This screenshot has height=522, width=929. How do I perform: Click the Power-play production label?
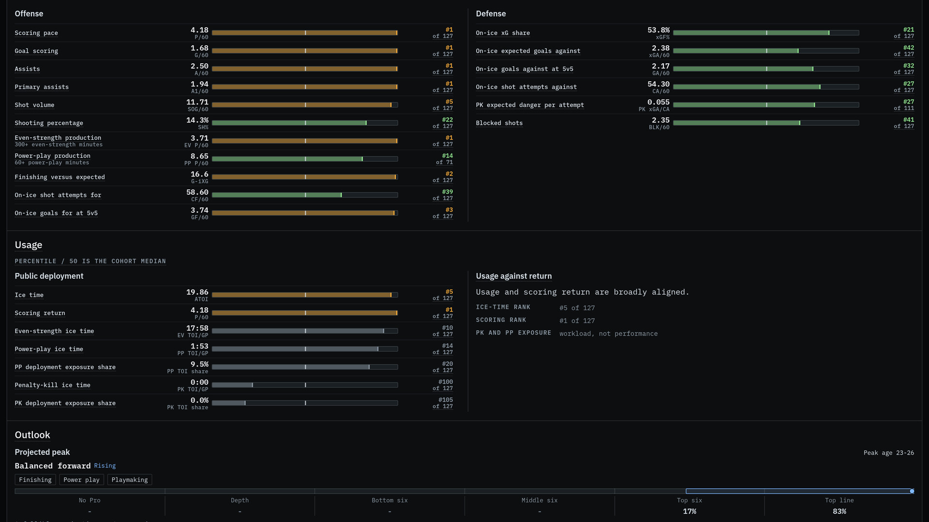tap(52, 156)
